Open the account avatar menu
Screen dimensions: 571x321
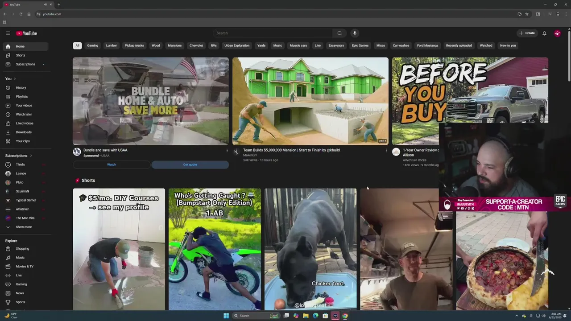557,33
